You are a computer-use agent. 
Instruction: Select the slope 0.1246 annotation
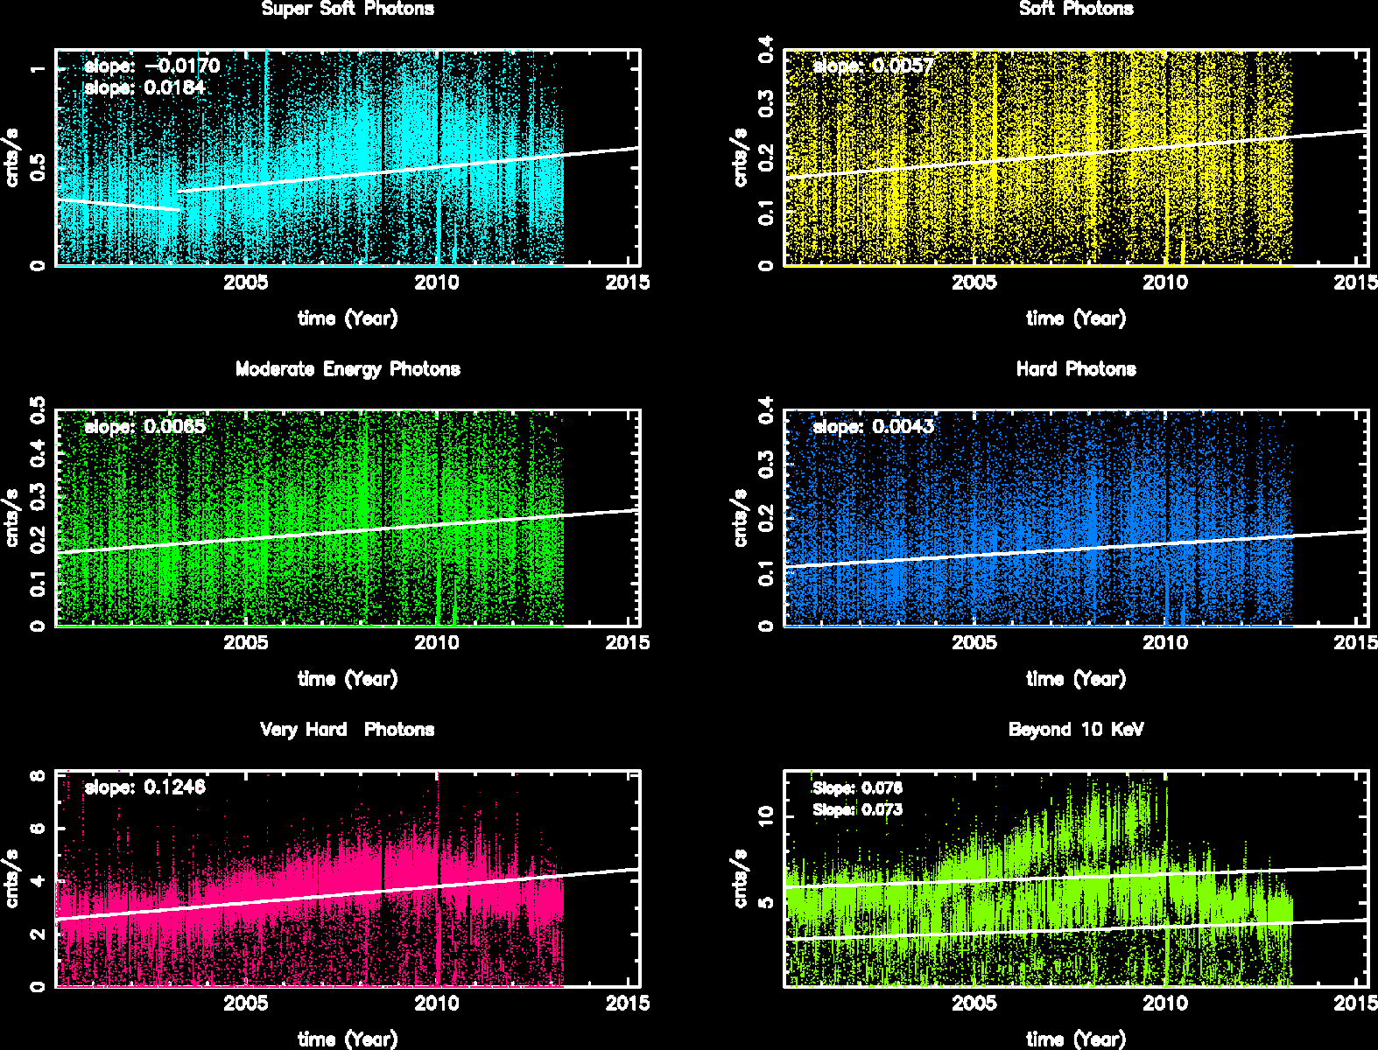click(x=145, y=787)
